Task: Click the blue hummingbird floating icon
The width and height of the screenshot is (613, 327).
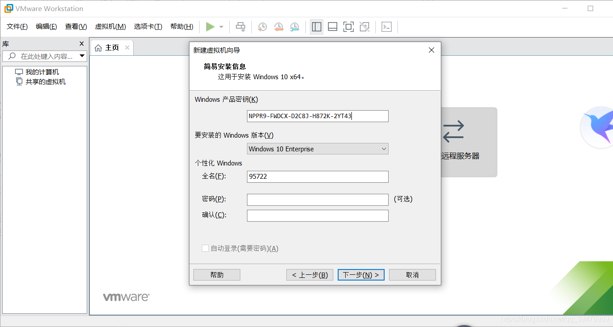Action: (x=598, y=127)
